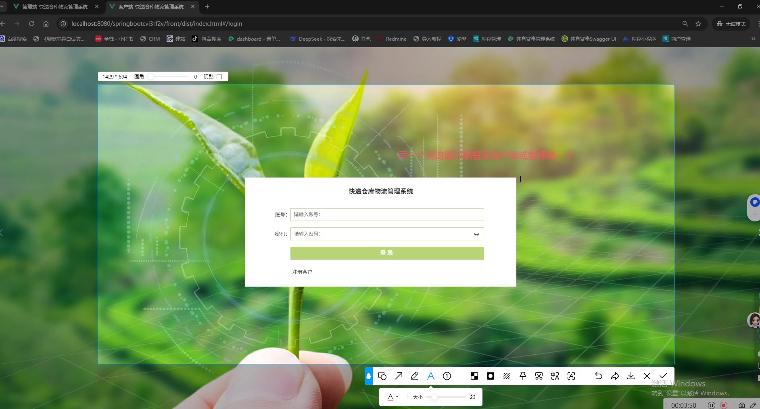The height and width of the screenshot is (409, 760).
Task: Open the text color dropdown
Action: point(393,397)
